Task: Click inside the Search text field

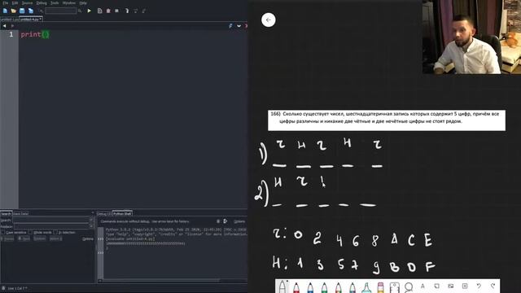Action: pyautogui.click(x=50, y=220)
